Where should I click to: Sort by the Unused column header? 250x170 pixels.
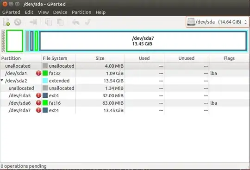click(x=187, y=58)
